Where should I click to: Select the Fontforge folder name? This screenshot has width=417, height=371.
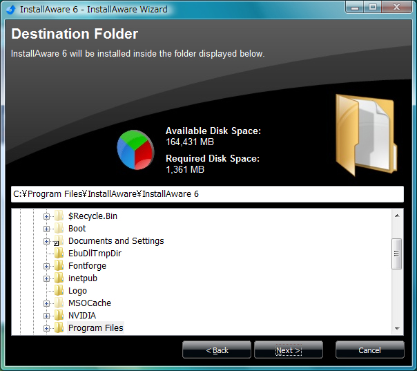[87, 266]
